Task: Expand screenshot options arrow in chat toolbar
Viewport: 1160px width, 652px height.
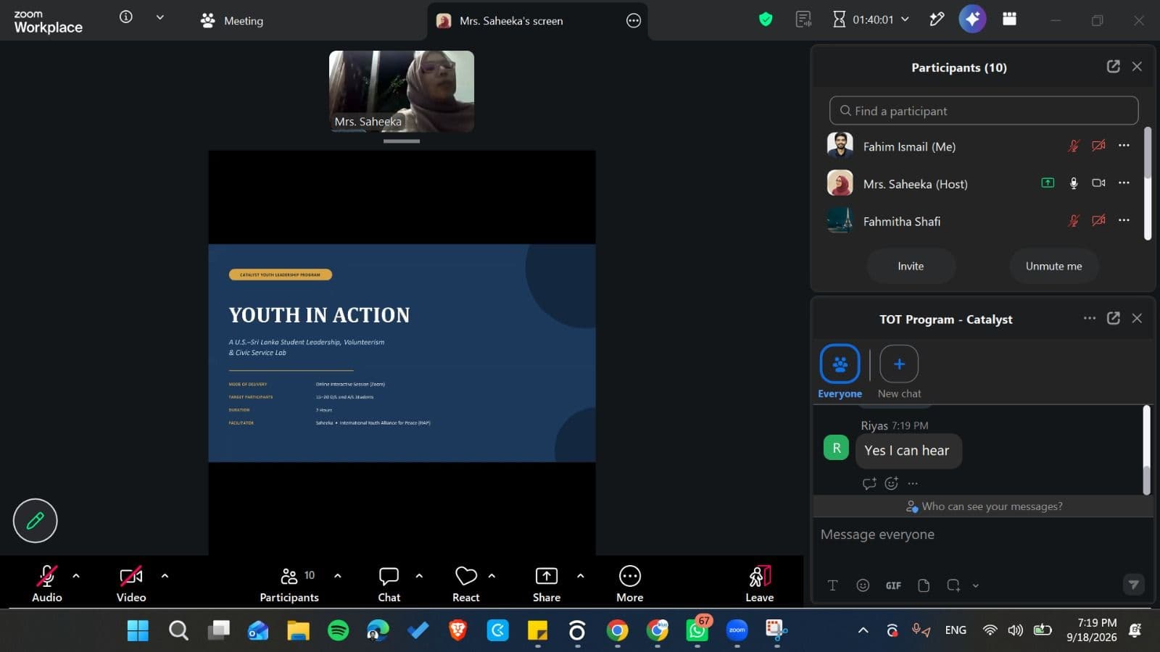Action: (976, 585)
